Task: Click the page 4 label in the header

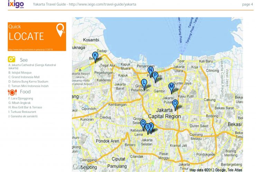Action: coord(247,4)
